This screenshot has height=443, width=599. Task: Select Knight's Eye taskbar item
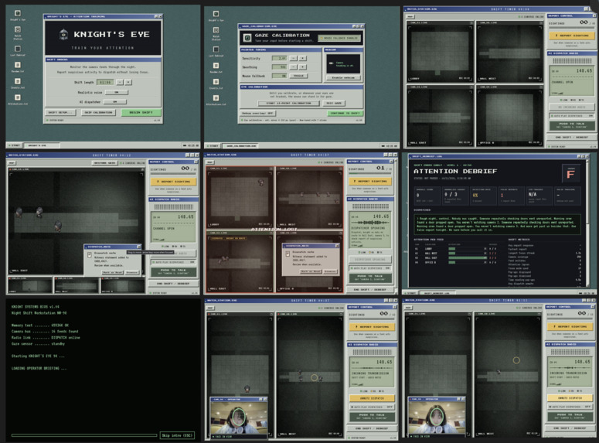(x=42, y=145)
